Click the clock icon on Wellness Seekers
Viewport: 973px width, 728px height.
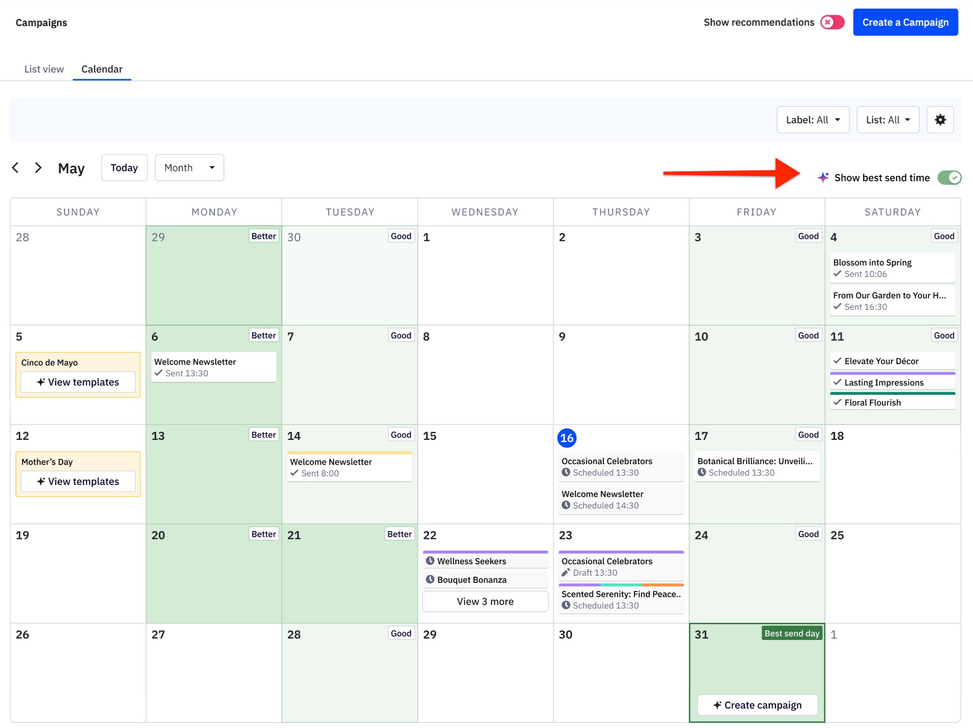pyautogui.click(x=431, y=561)
